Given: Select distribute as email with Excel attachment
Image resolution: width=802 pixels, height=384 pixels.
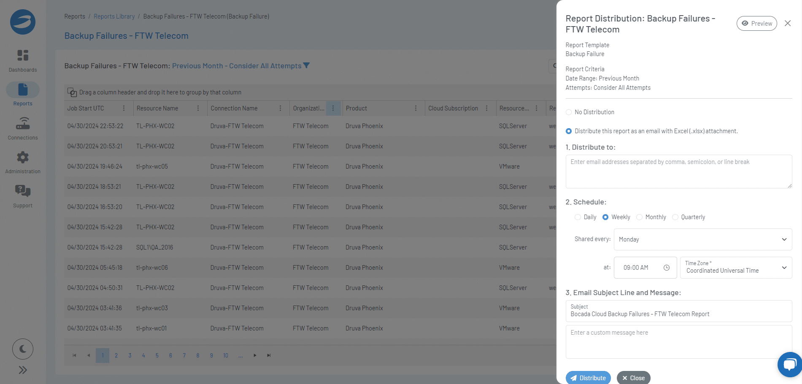Looking at the screenshot, I should [569, 131].
